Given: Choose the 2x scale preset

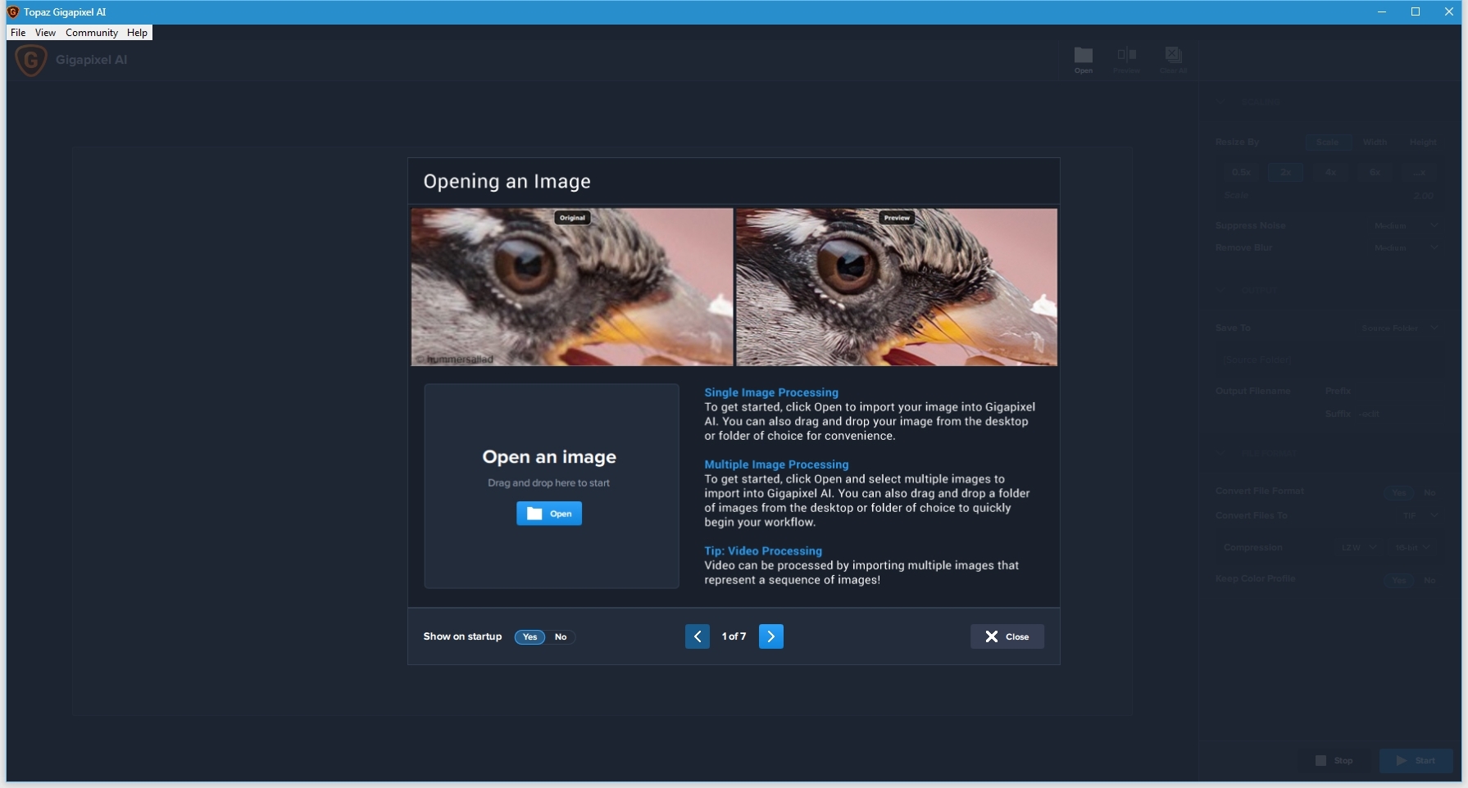Looking at the screenshot, I should [1285, 172].
